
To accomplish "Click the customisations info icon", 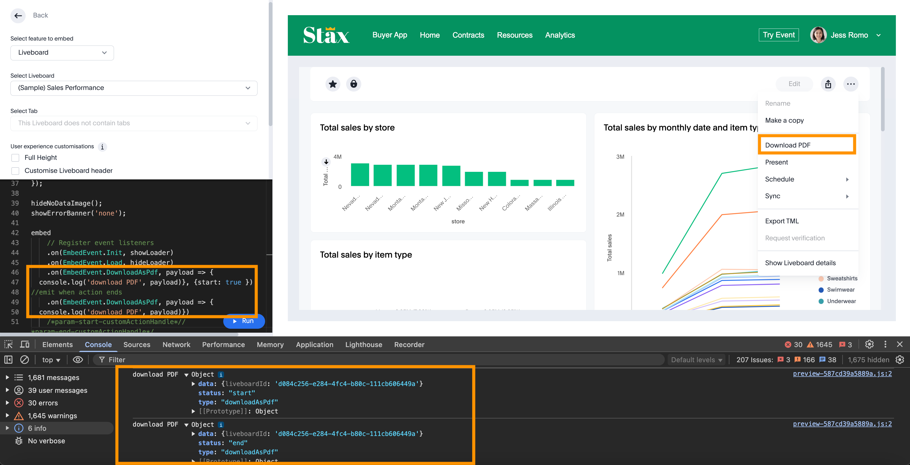I will coord(102,147).
